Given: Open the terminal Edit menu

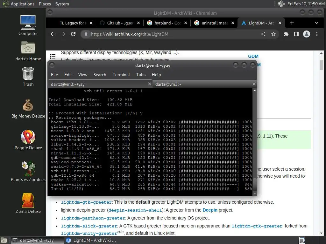Looking at the screenshot, I should 68,75.
